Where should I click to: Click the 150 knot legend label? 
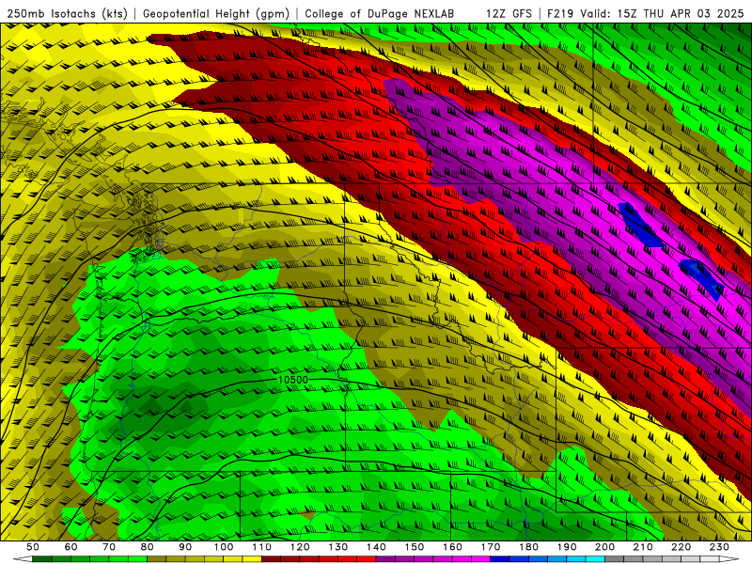415,547
